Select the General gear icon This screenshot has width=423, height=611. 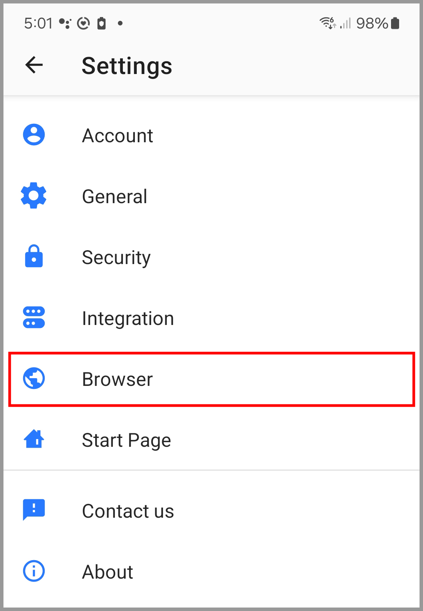(34, 195)
